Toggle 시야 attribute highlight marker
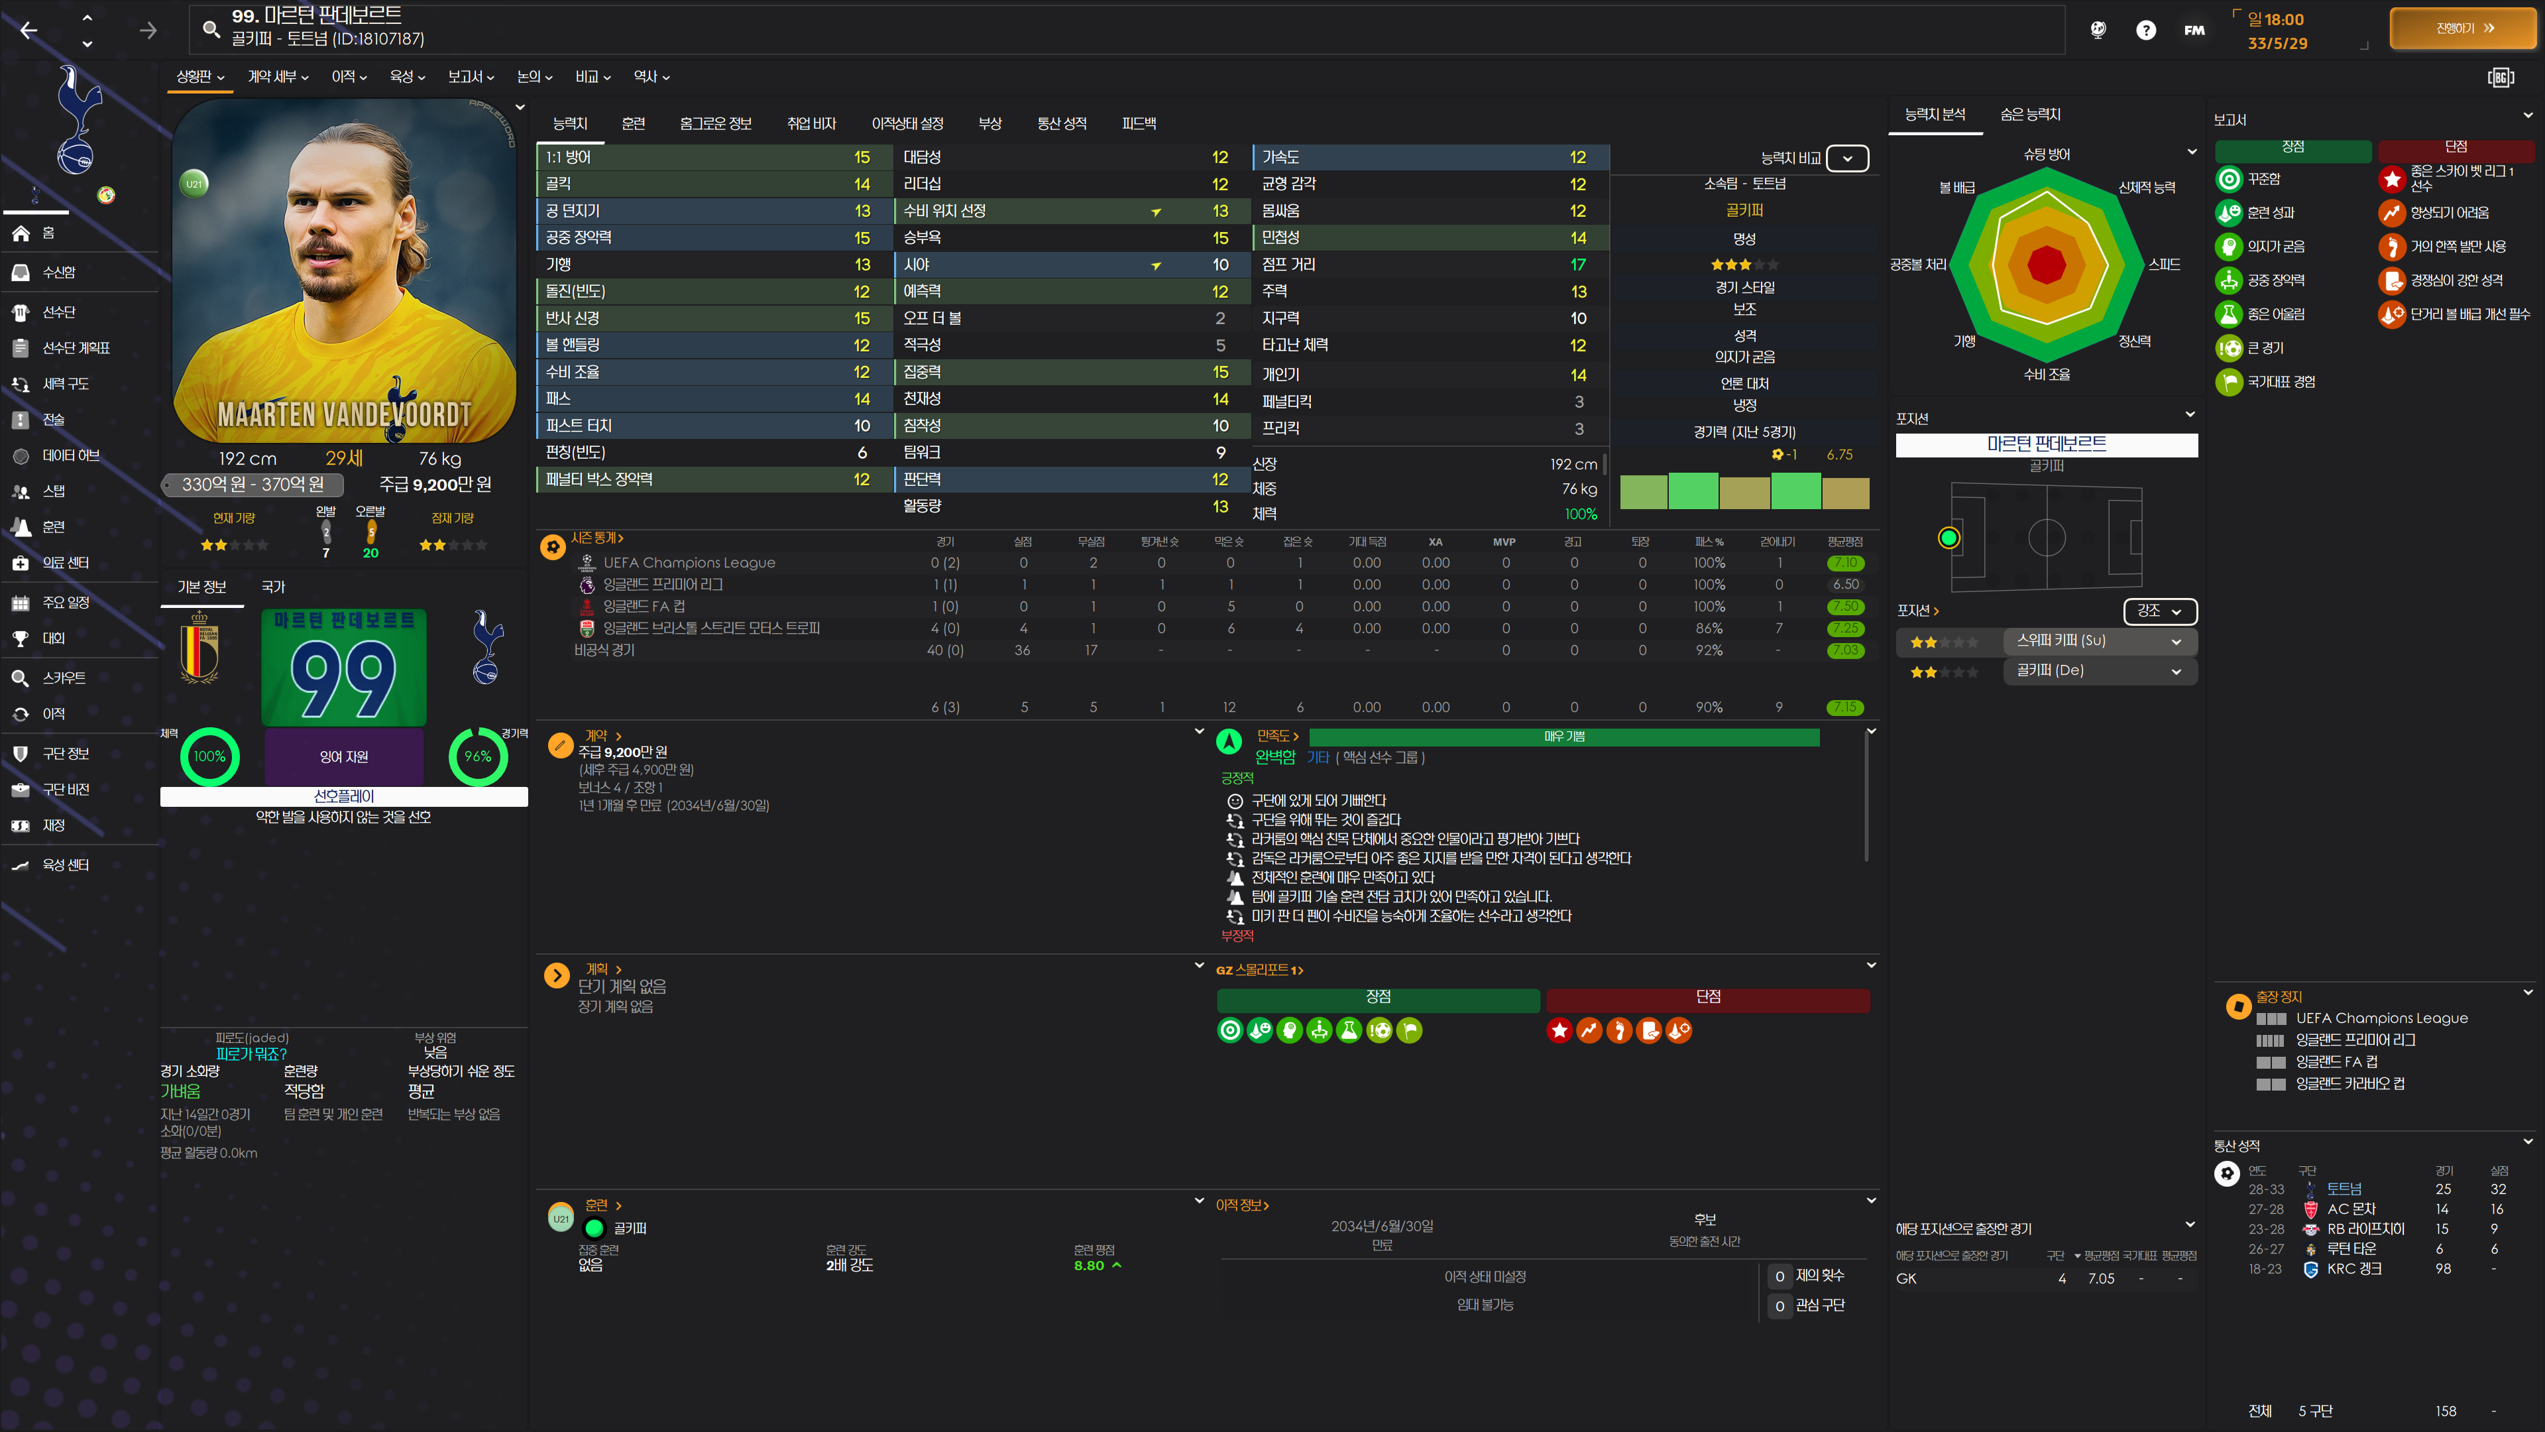Image resolution: width=2545 pixels, height=1432 pixels. [1156, 266]
